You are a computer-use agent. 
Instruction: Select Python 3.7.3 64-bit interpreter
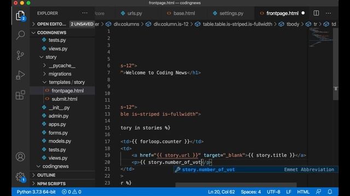click(36, 192)
